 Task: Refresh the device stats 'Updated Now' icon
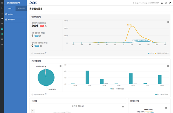[46, 94]
